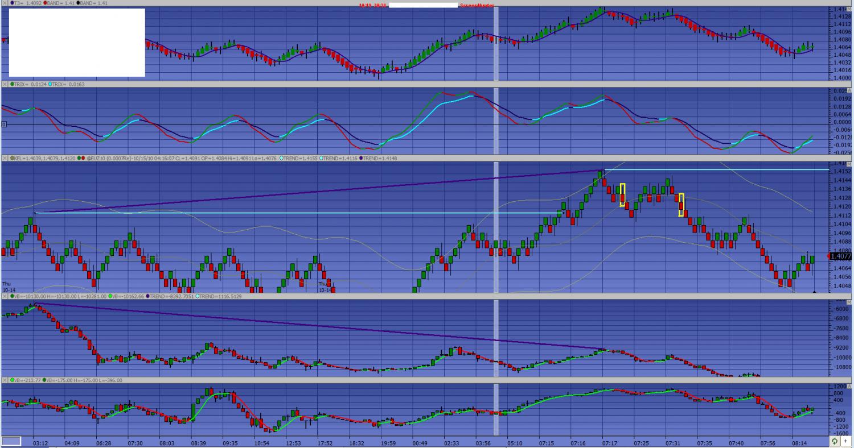Click the zero-line marker in TRIX pane
Image resolution: width=854 pixels, height=448 pixels.
pyautogui.click(x=4, y=124)
